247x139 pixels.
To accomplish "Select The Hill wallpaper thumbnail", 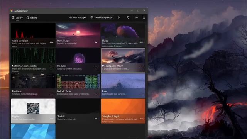I will pyautogui.click(x=78, y=107).
